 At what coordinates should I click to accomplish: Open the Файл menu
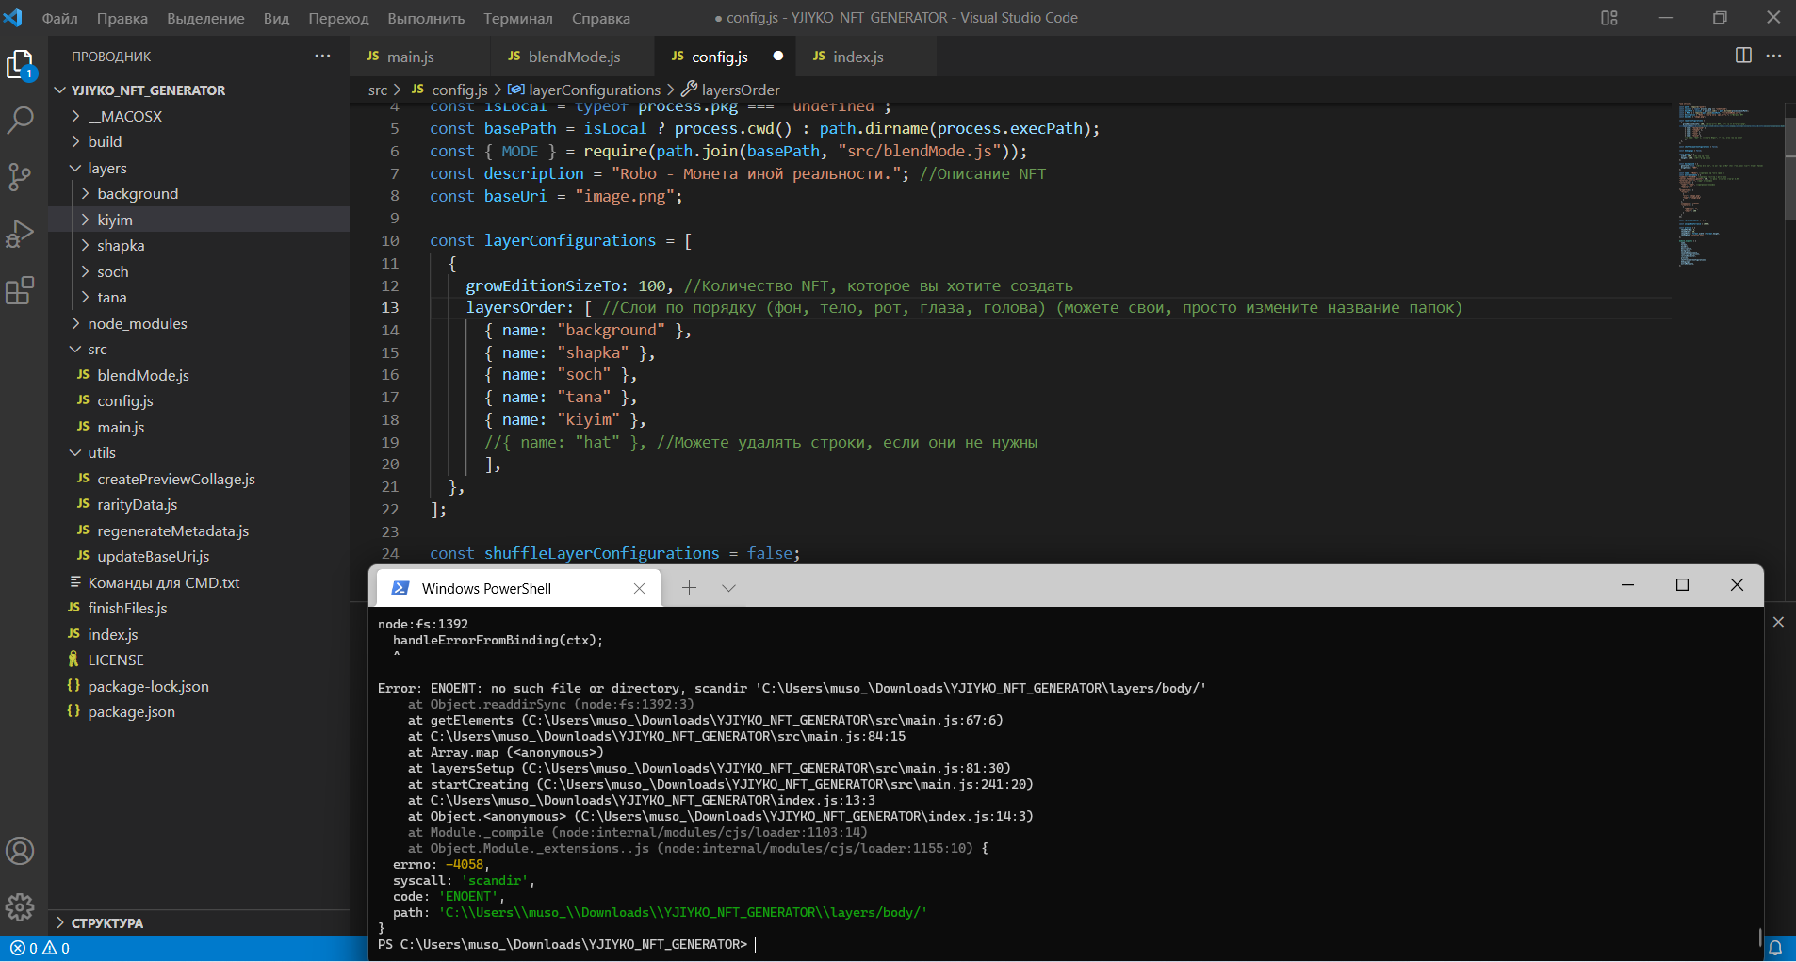60,18
